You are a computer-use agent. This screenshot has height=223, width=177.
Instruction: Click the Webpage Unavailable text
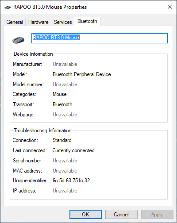coord(65,115)
